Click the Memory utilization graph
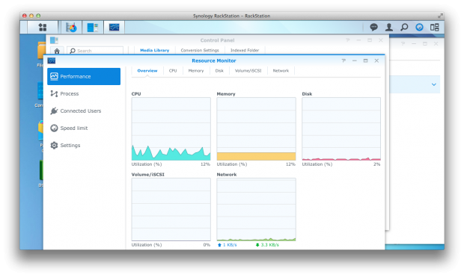 256,129
